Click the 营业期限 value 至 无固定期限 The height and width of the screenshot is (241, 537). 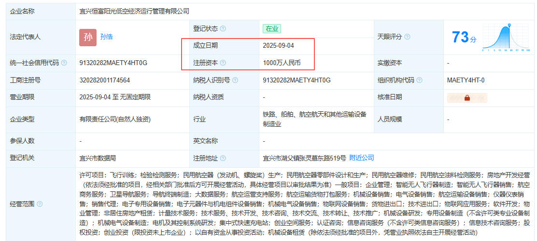(115, 97)
